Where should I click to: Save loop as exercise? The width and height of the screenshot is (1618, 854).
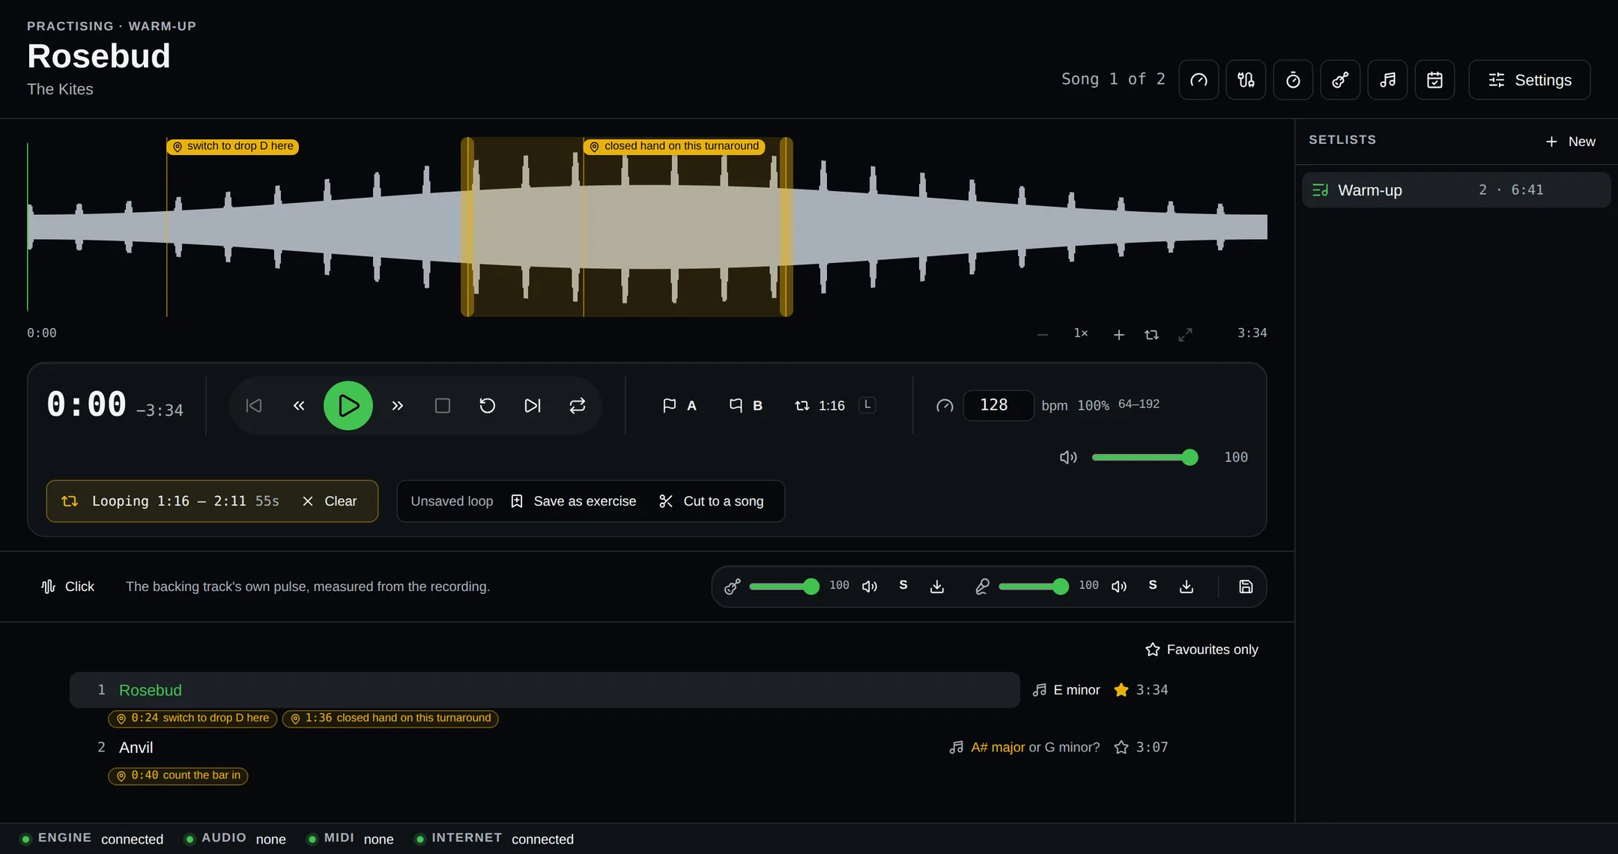click(x=573, y=501)
